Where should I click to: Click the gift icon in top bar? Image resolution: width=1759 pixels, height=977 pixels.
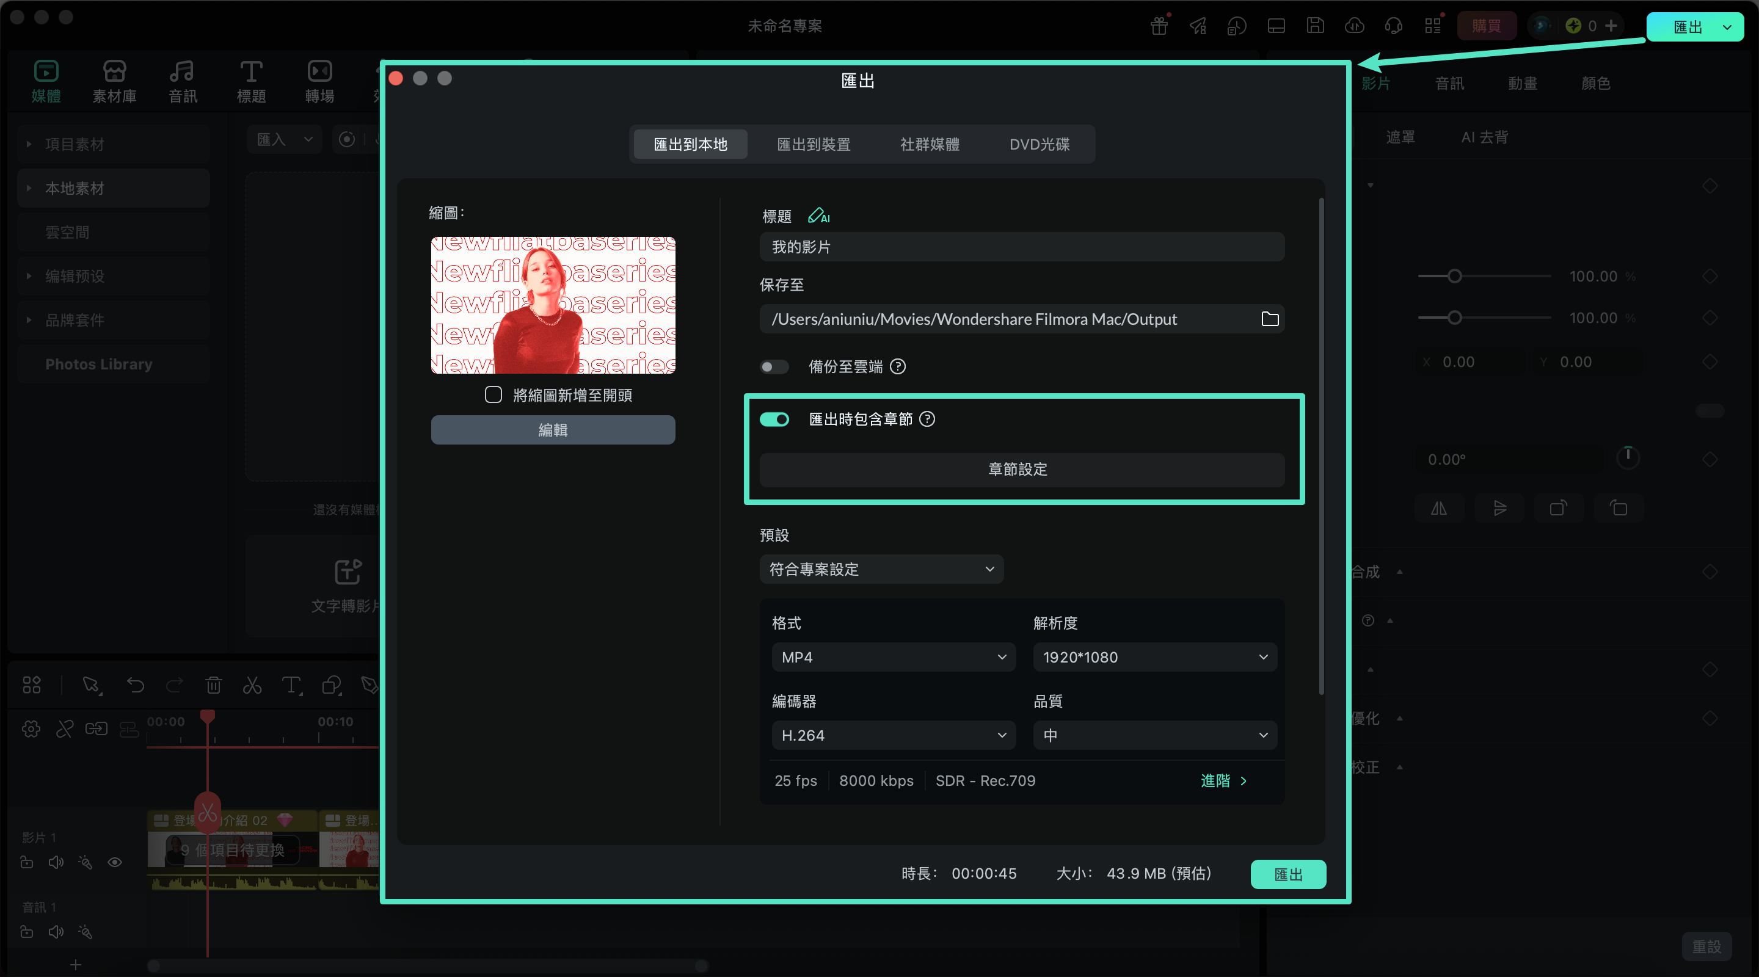click(1159, 26)
